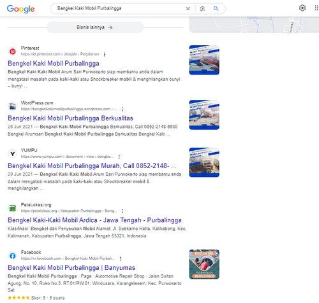
Task: Click the PetaLokasi.org site name text
Action: 36,205
